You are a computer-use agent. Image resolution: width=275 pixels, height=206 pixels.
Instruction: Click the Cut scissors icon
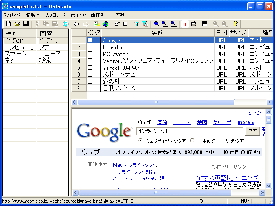point(37,24)
